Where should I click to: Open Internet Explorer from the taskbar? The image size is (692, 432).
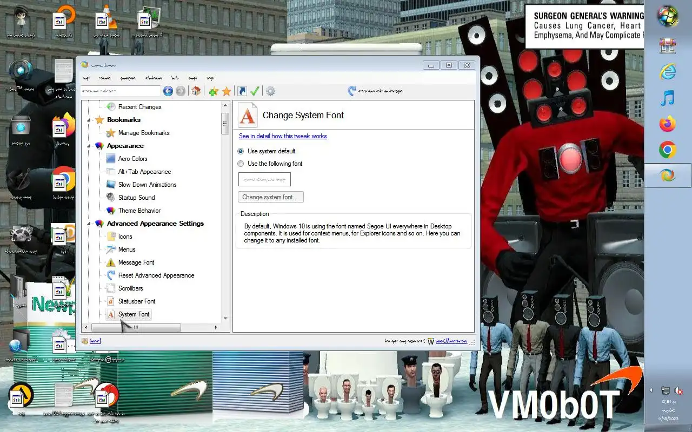point(668,71)
